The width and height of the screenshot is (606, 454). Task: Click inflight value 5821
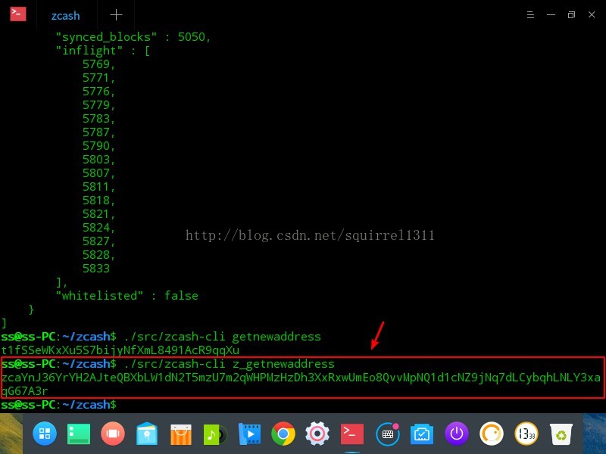98,214
